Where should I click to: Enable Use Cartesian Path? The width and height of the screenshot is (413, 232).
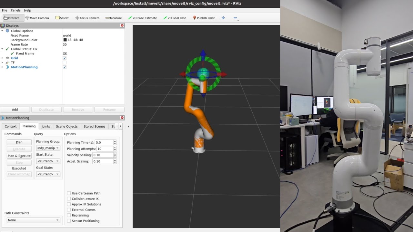click(x=69, y=193)
